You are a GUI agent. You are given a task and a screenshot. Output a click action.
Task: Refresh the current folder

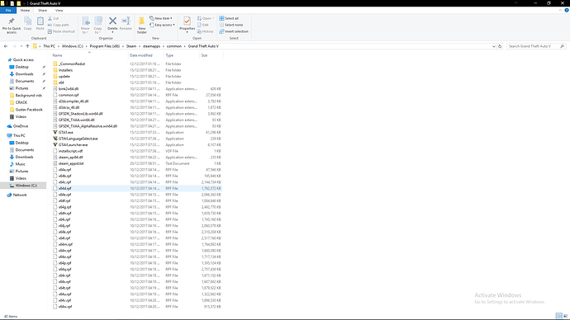(500, 46)
